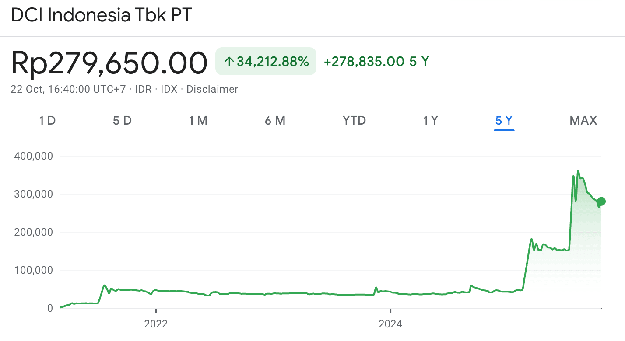Open the Disclaimer link
This screenshot has height=341, width=625.
tap(212, 89)
